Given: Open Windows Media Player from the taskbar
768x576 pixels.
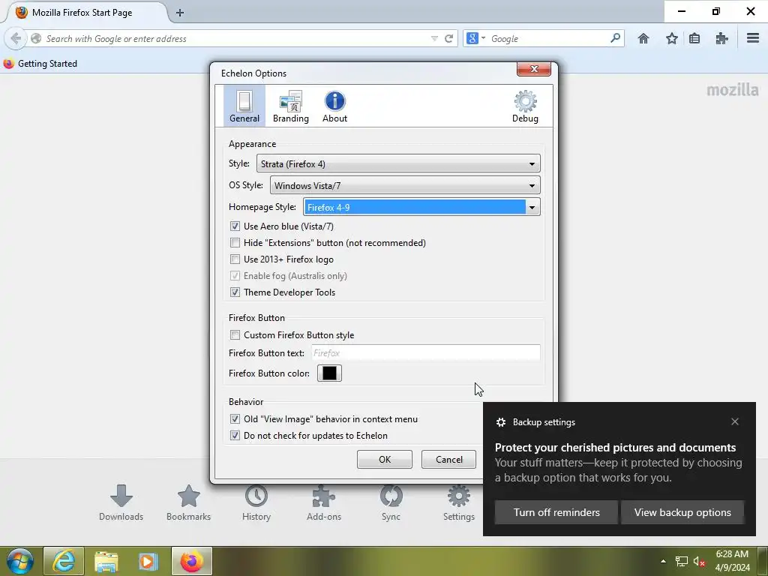Looking at the screenshot, I should pos(148,561).
